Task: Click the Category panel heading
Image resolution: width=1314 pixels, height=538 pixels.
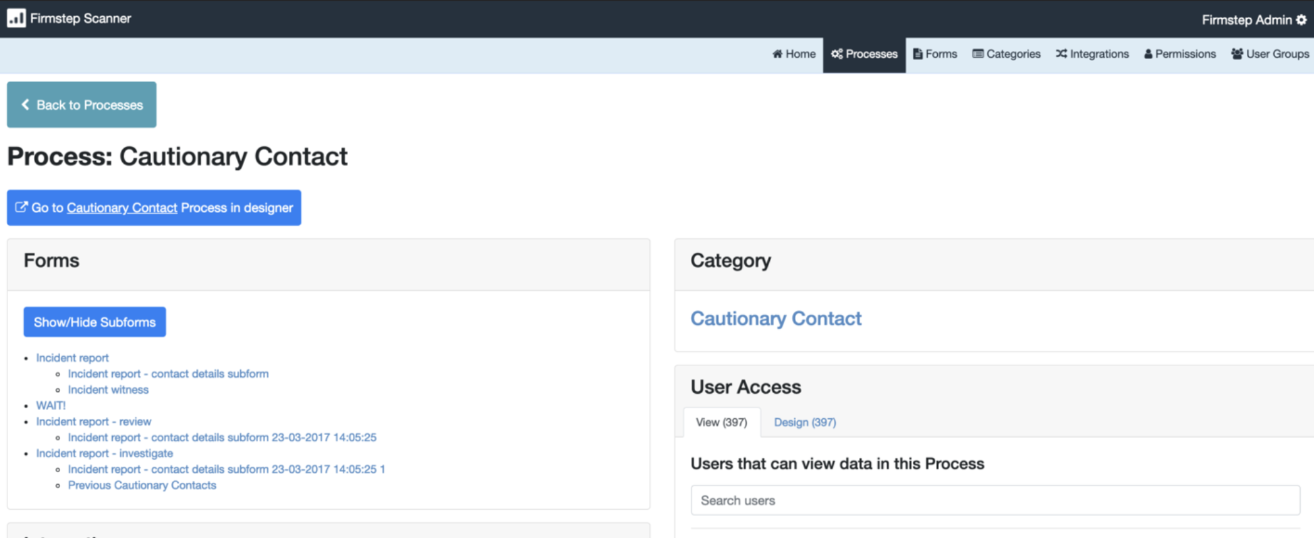Action: (731, 260)
